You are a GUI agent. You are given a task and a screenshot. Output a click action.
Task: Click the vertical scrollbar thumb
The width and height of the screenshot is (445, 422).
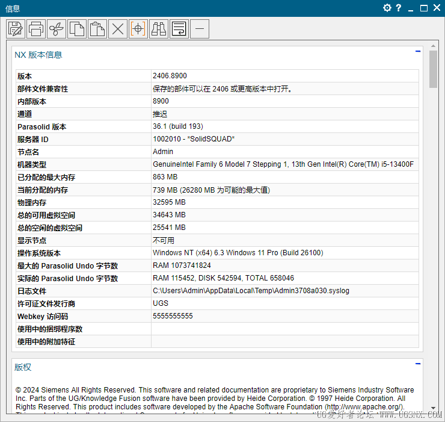pos(433,69)
